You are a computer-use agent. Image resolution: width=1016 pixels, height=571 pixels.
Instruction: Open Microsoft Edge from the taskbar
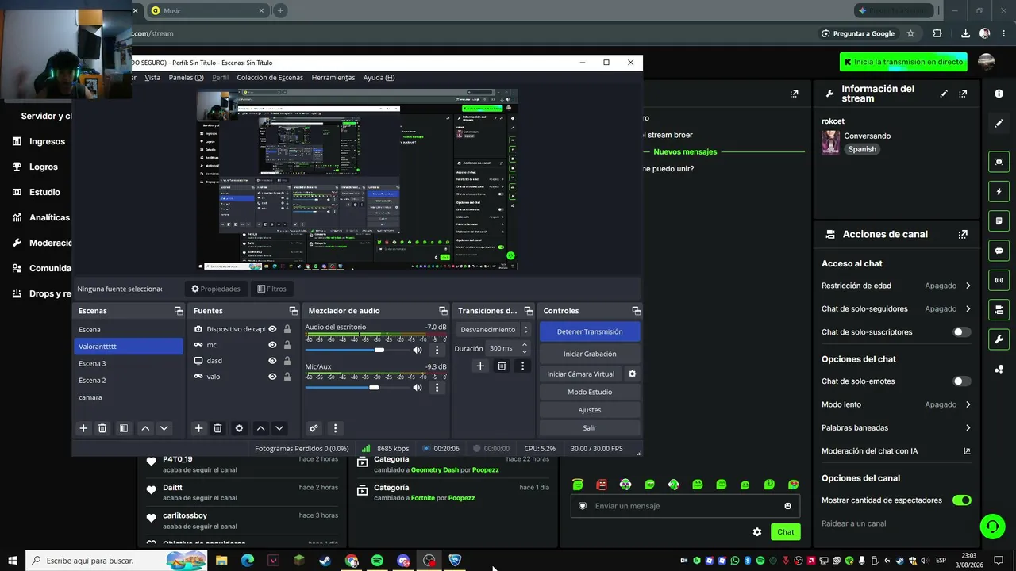(x=248, y=561)
